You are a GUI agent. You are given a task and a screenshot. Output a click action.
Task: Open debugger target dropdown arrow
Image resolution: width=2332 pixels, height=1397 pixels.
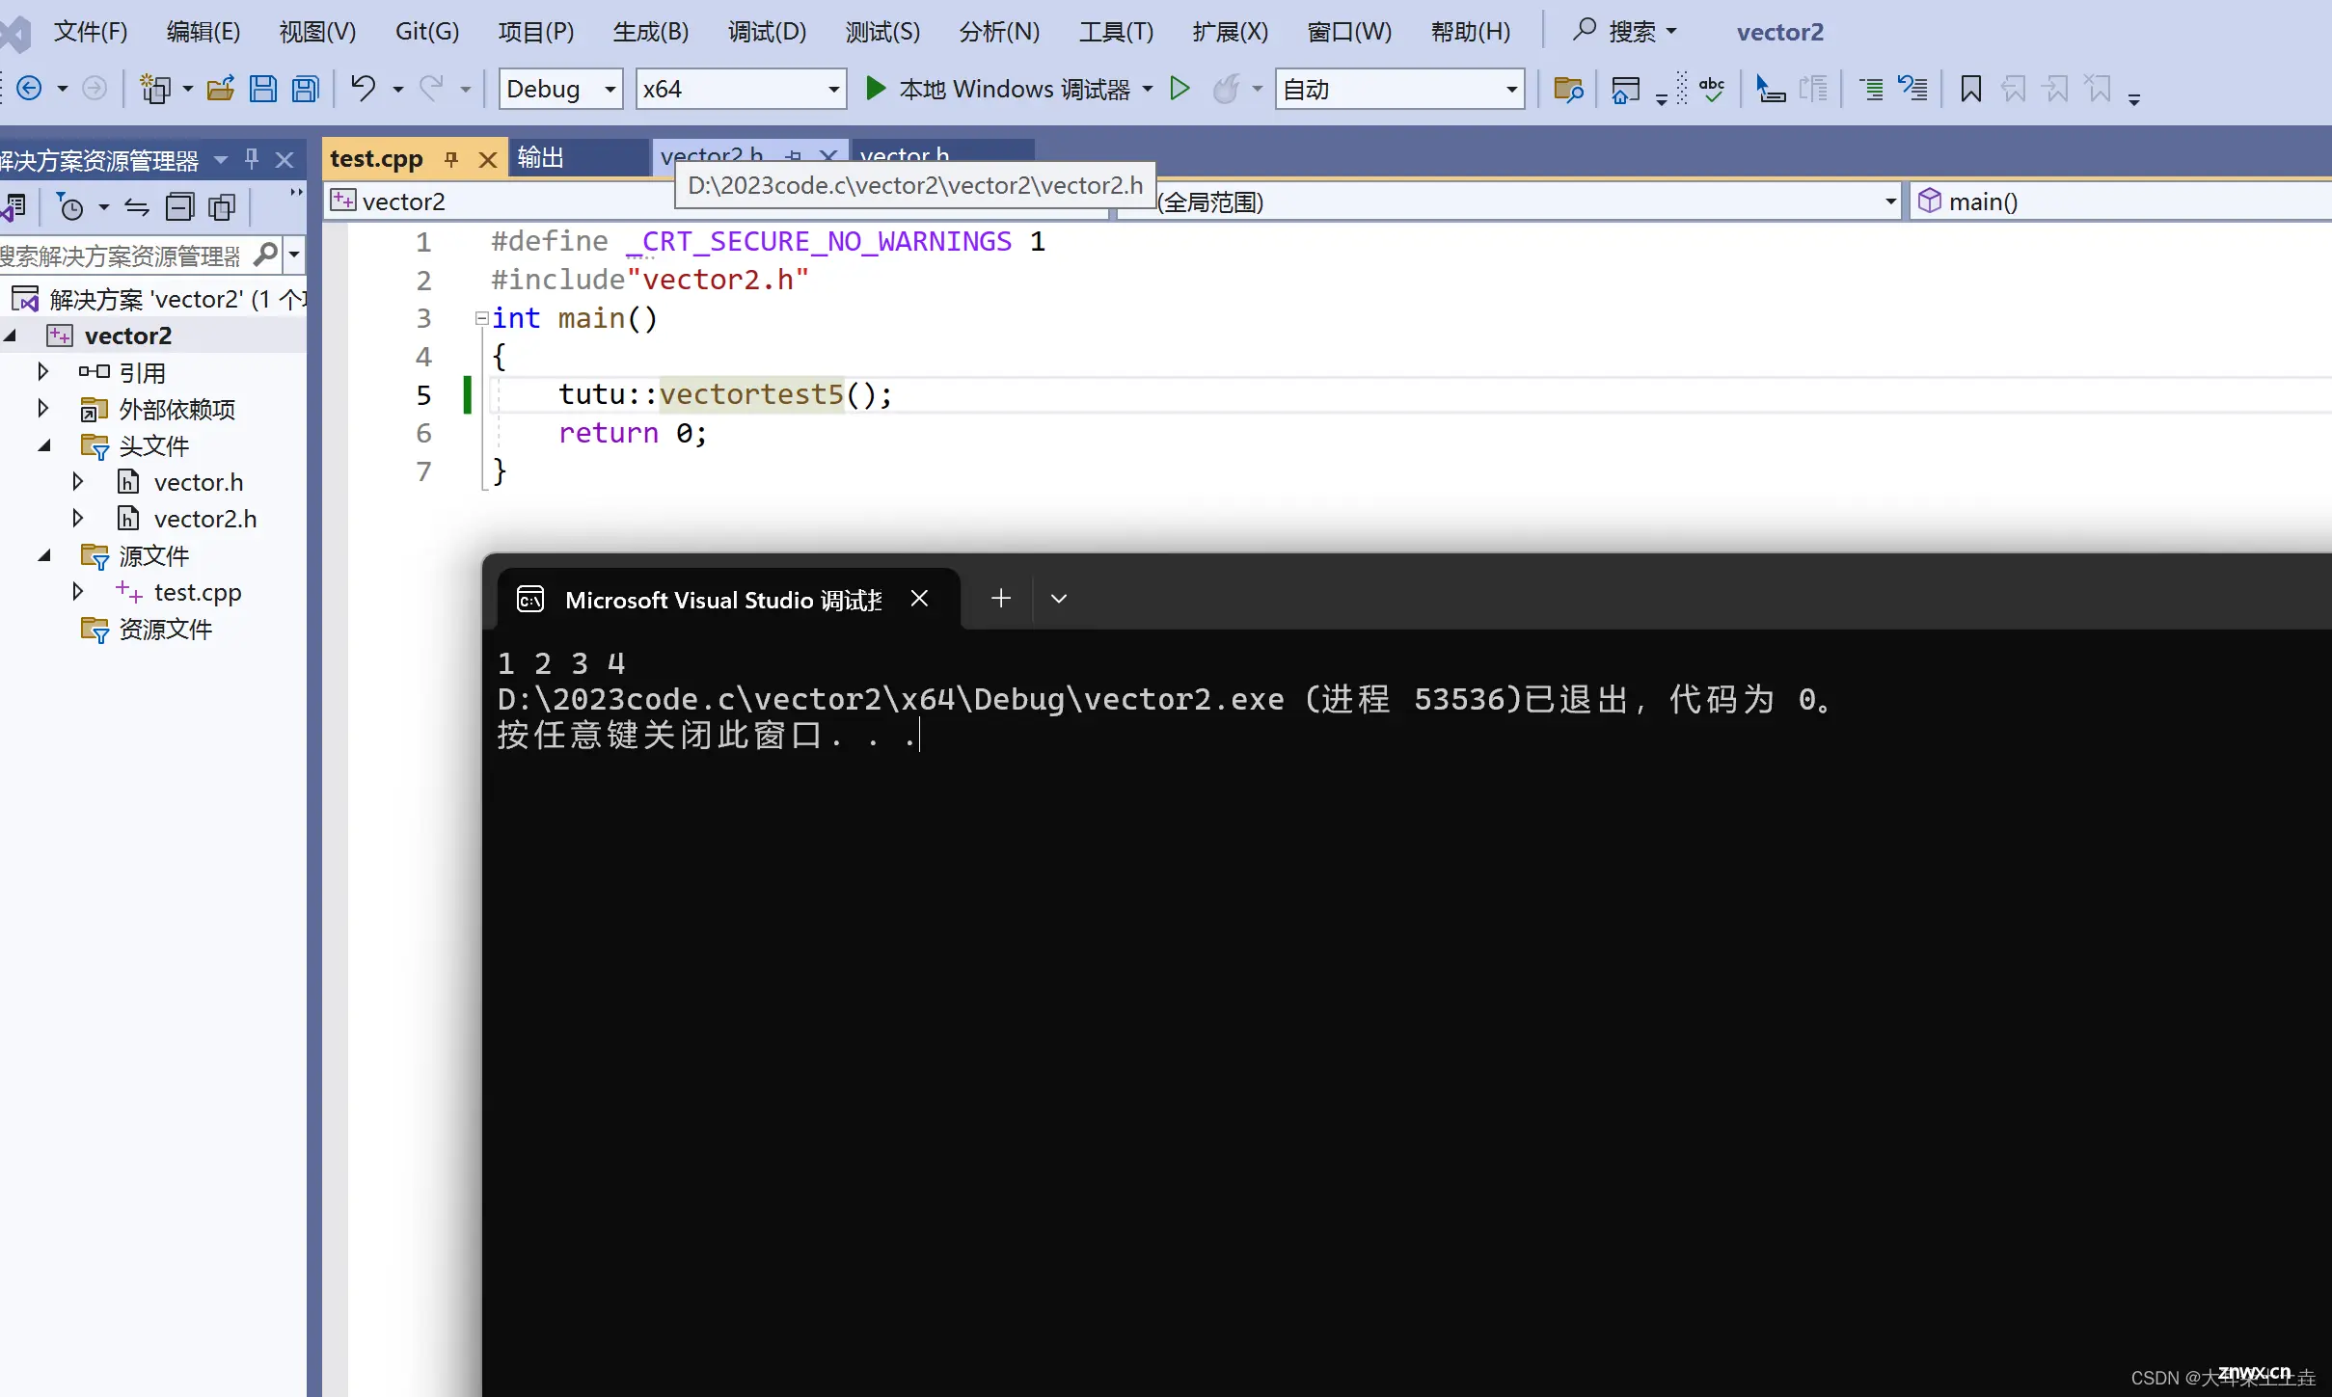pos(1148,89)
